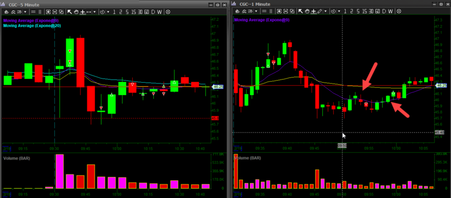The height and width of the screenshot is (198, 451).
Task: Activate the crosshair tool in 5 Minute chart
Action: point(83,11)
